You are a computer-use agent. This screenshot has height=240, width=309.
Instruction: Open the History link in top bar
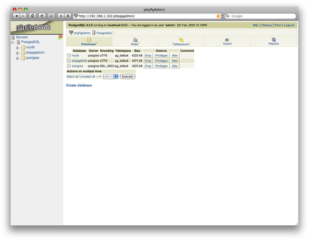click(267, 25)
